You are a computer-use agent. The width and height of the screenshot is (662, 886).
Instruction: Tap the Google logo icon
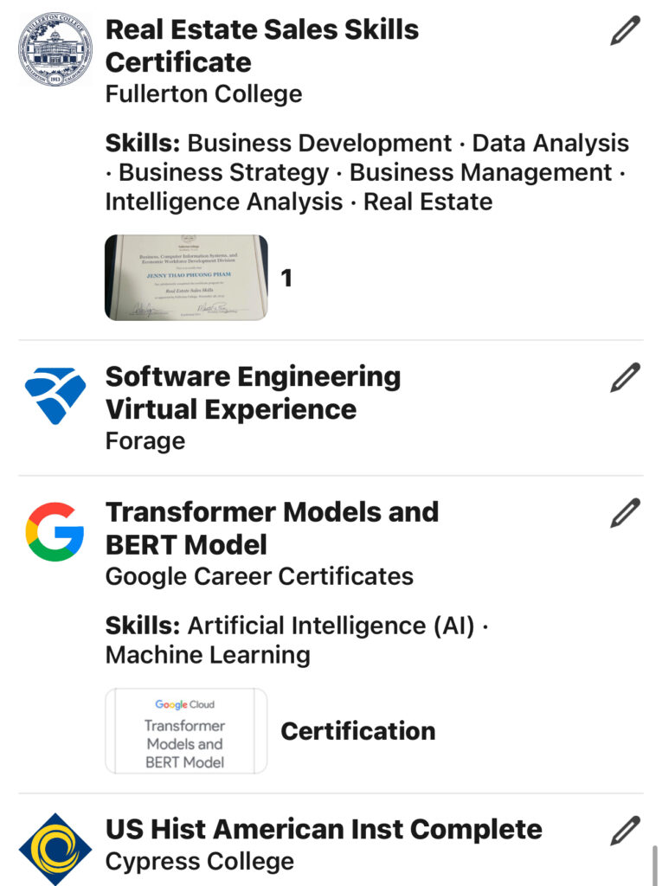pyautogui.click(x=55, y=532)
